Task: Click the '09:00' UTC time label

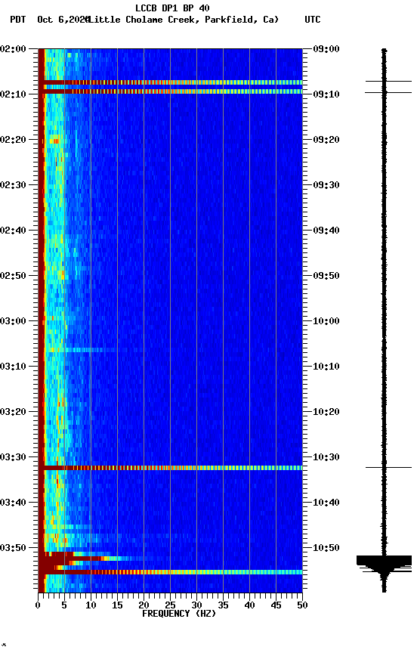Action: coord(326,49)
